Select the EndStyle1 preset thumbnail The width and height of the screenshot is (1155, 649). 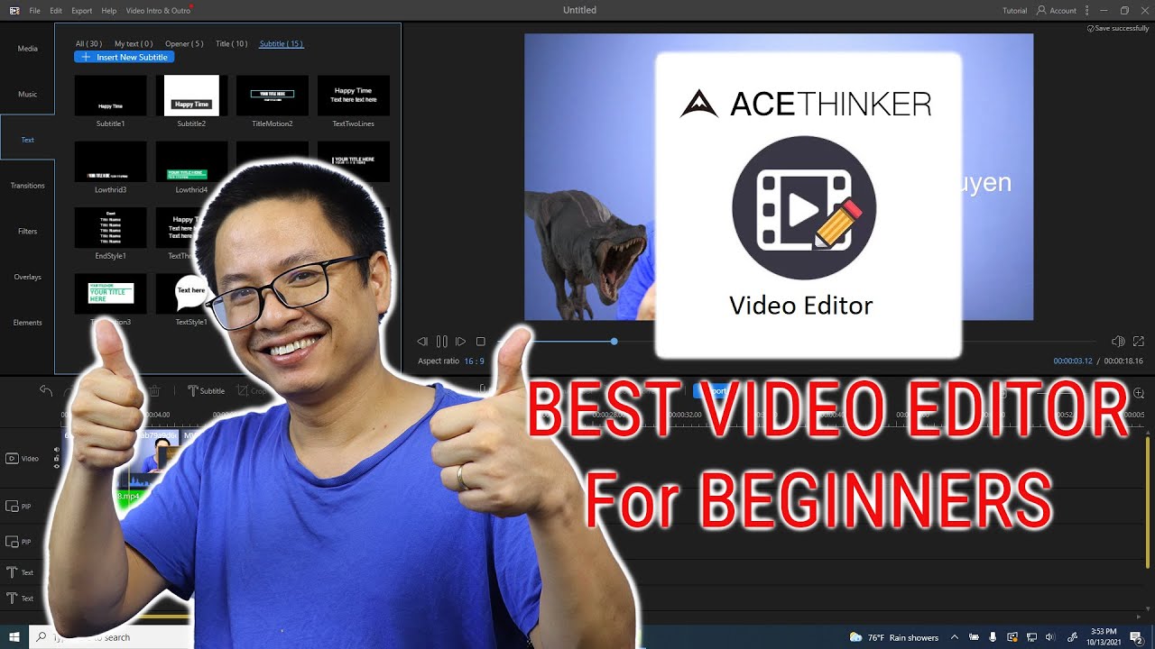click(110, 228)
